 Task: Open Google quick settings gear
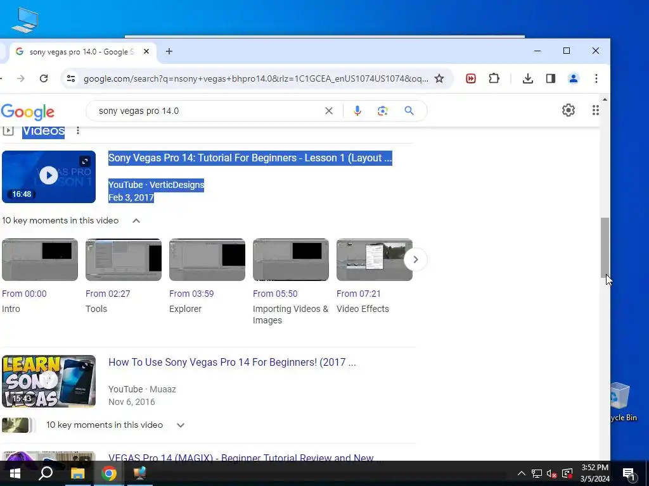[x=569, y=110]
